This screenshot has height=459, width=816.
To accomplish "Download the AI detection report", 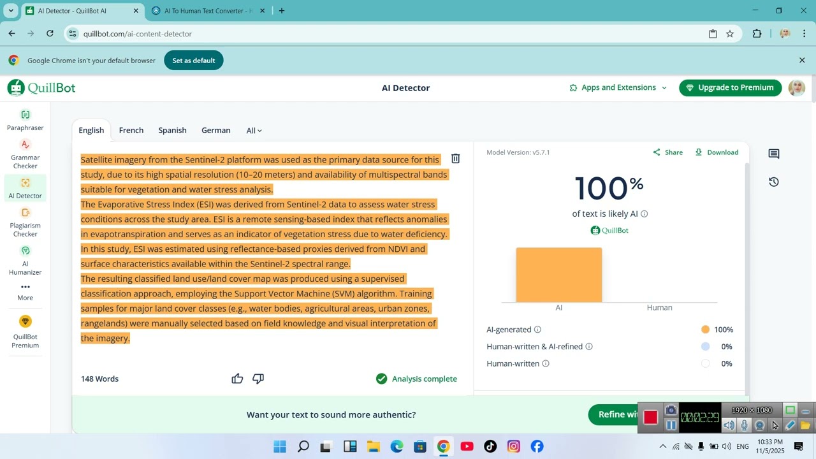I will click(717, 152).
